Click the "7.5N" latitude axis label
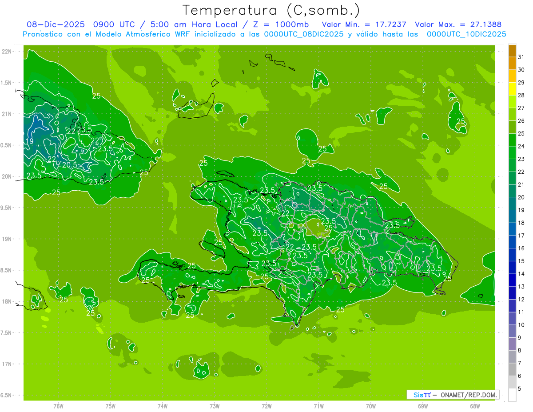Viewport: 533px width, 412px height. (7, 333)
